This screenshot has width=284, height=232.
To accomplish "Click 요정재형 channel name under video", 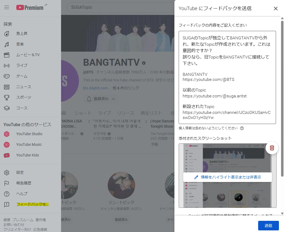I will point(100,134).
